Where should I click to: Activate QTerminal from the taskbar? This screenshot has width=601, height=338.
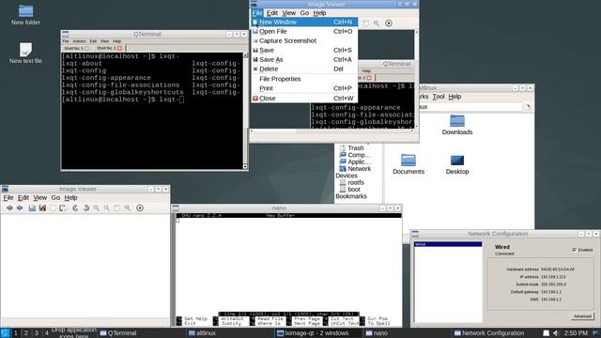point(142,333)
